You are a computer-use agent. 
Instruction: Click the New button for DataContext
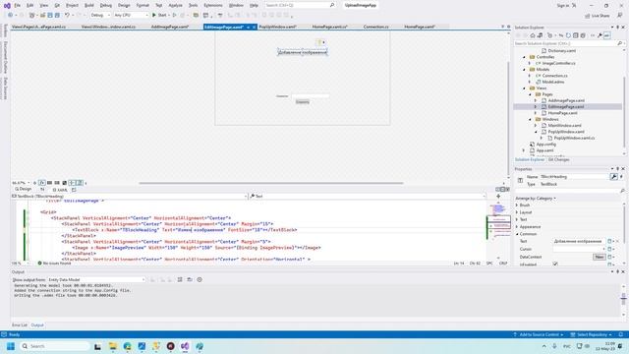599,257
